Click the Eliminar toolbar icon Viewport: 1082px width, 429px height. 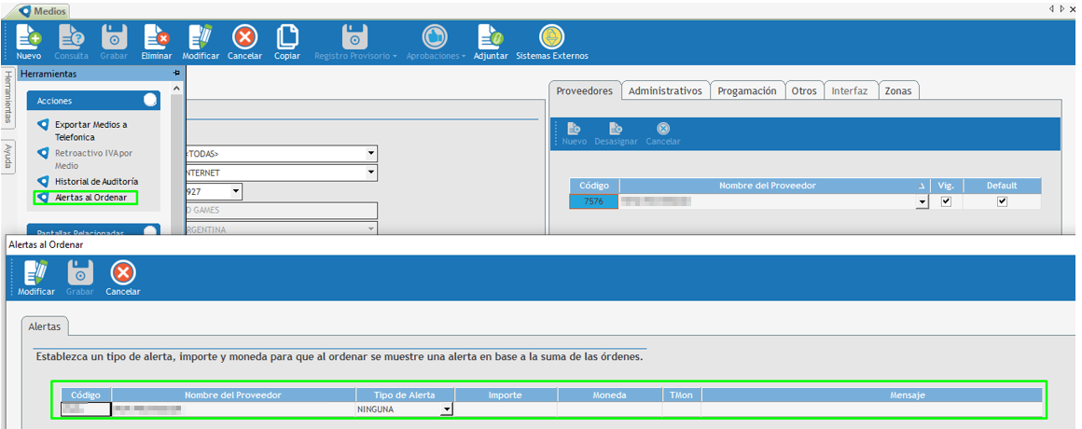(x=157, y=37)
